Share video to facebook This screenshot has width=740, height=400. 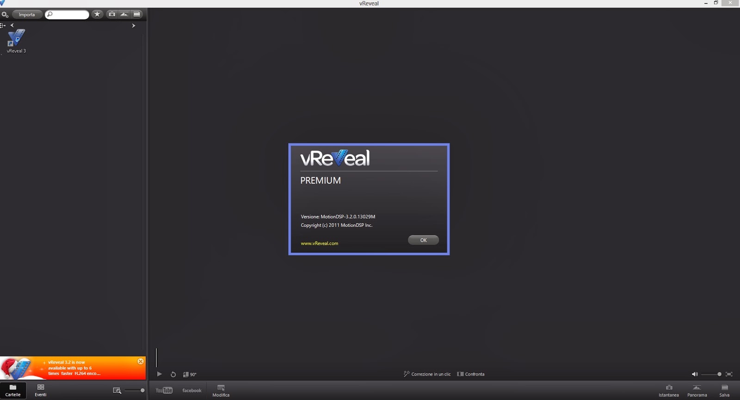pos(192,390)
